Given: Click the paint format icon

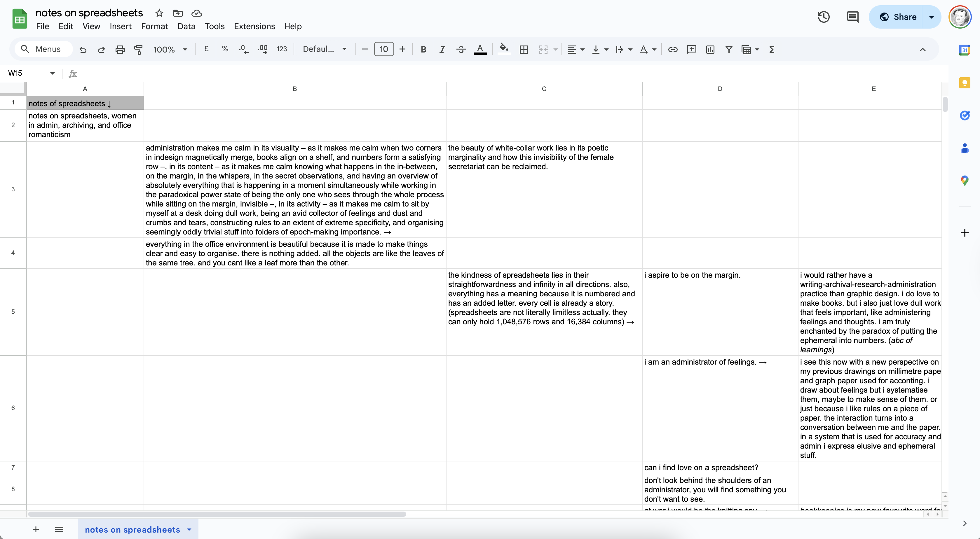Looking at the screenshot, I should [x=138, y=49].
